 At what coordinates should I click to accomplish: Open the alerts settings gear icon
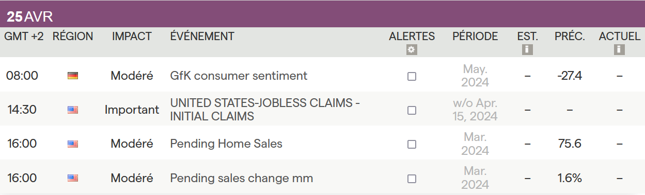[412, 50]
